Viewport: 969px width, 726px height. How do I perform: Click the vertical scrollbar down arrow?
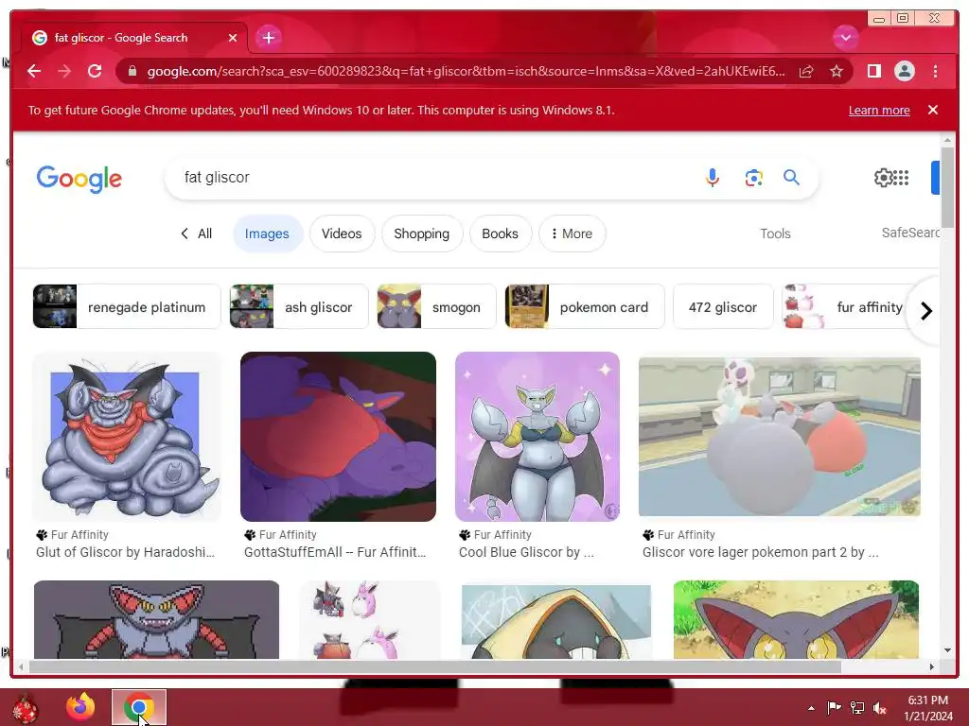(947, 650)
